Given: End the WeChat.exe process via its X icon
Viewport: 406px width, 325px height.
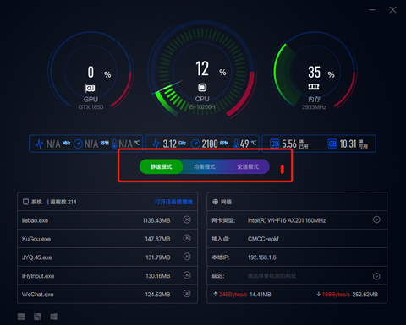Looking at the screenshot, I should tap(187, 294).
